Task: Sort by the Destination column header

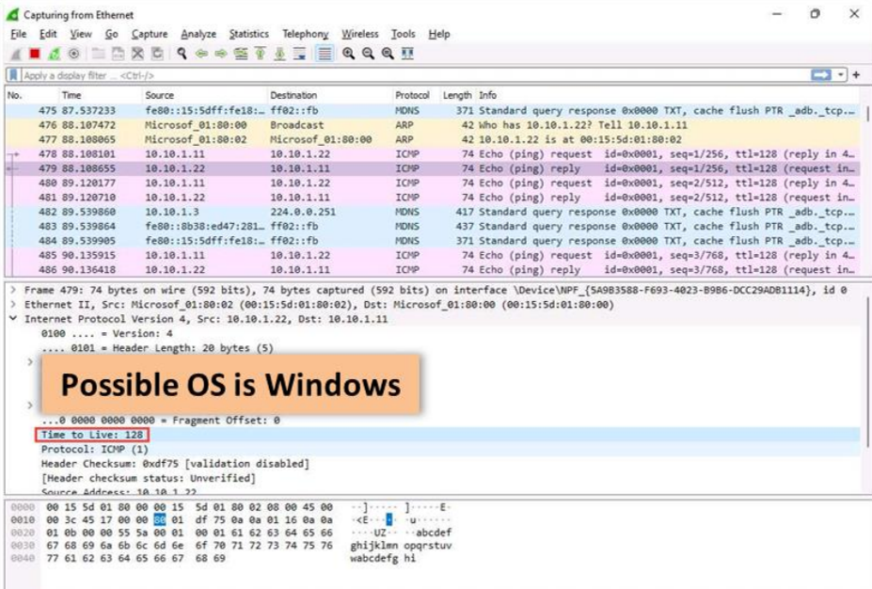Action: [330, 95]
